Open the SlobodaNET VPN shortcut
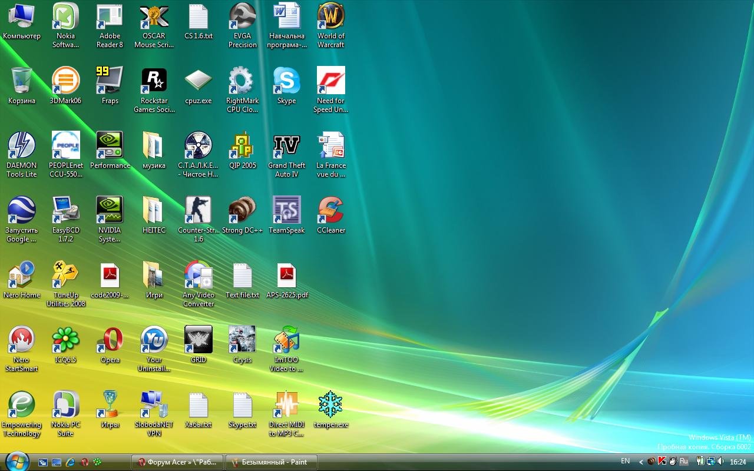 154,404
